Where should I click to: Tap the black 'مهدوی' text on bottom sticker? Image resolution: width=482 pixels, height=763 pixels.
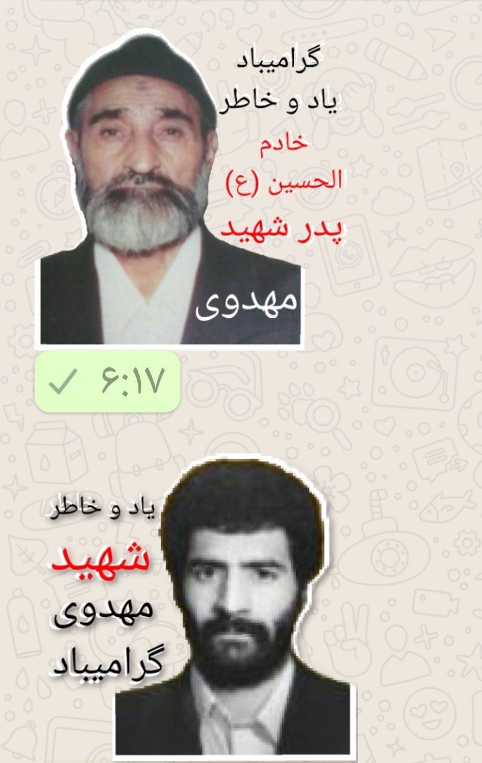pos(103,611)
